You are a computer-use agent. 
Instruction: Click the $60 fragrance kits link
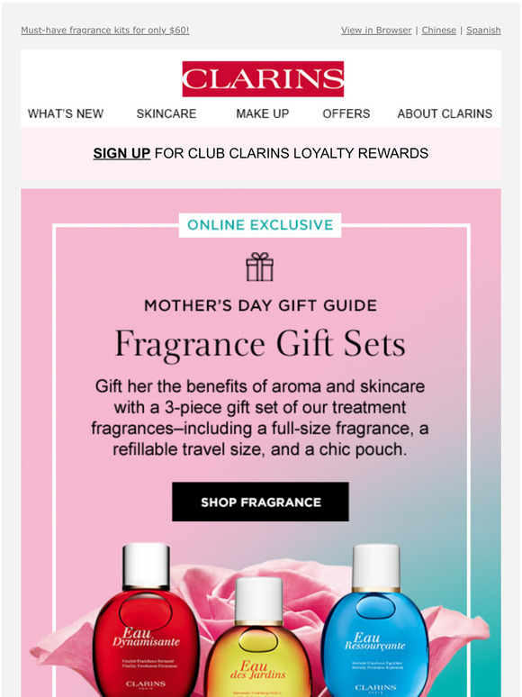point(104,31)
